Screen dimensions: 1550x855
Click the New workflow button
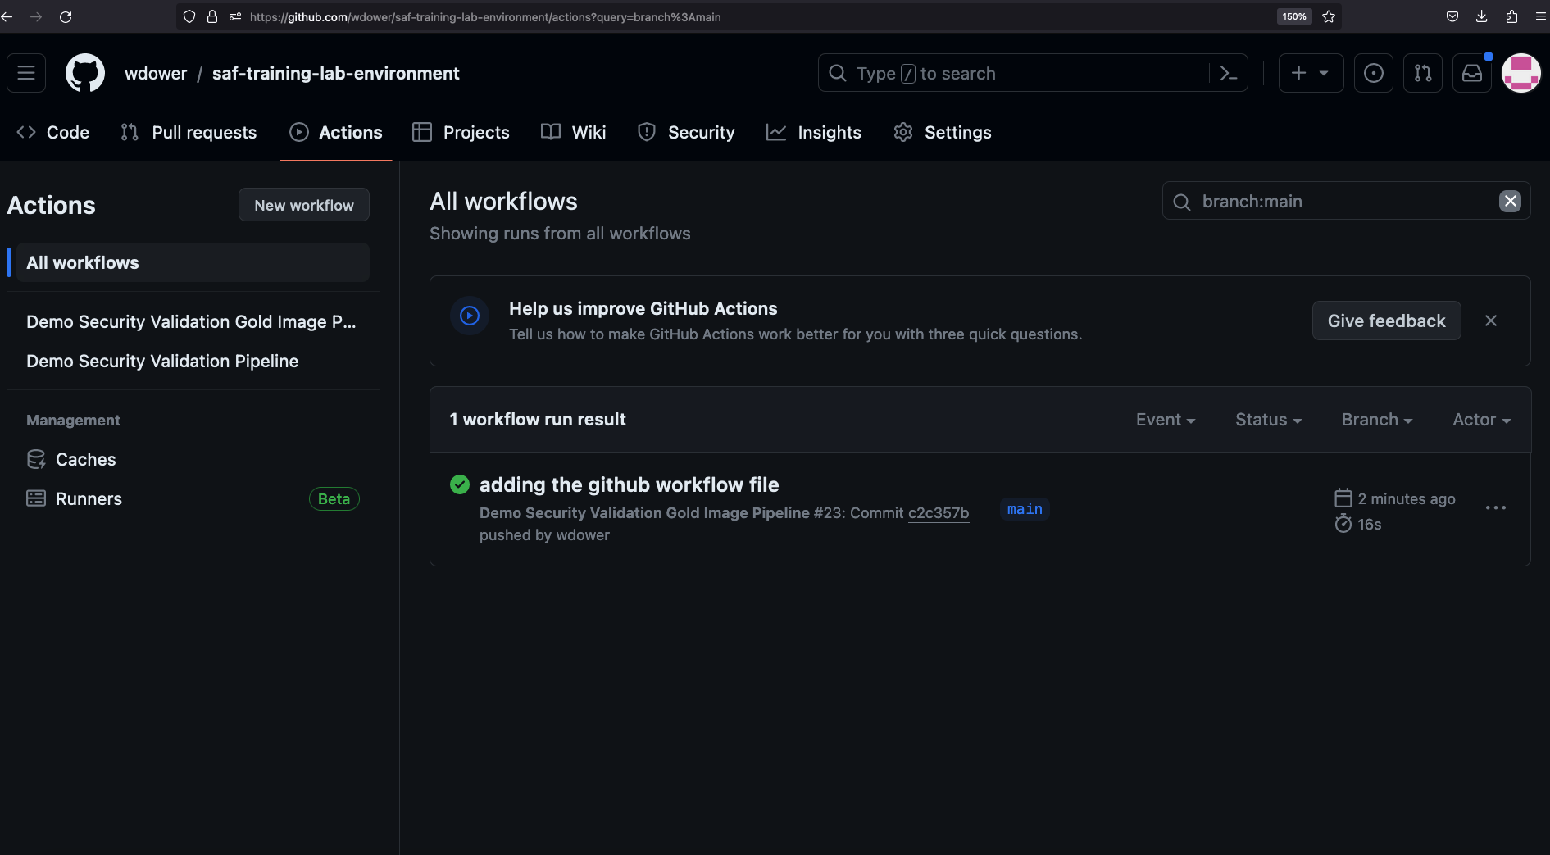click(304, 205)
